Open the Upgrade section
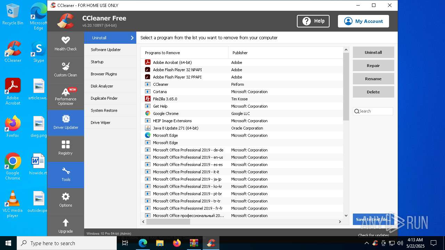This screenshot has height=250, width=445. [x=65, y=226]
